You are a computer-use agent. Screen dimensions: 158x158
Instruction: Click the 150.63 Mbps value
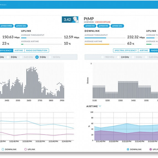tap(11, 37)
